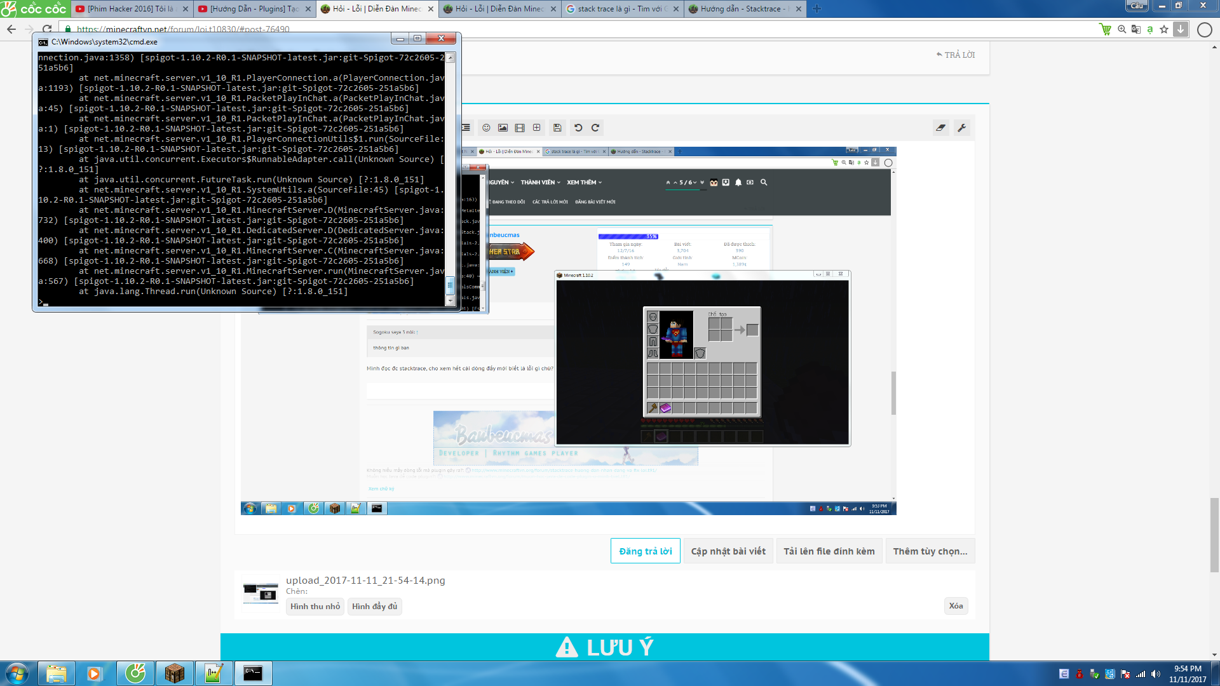Insert attachment as Hình thu nhỏ

click(x=315, y=607)
